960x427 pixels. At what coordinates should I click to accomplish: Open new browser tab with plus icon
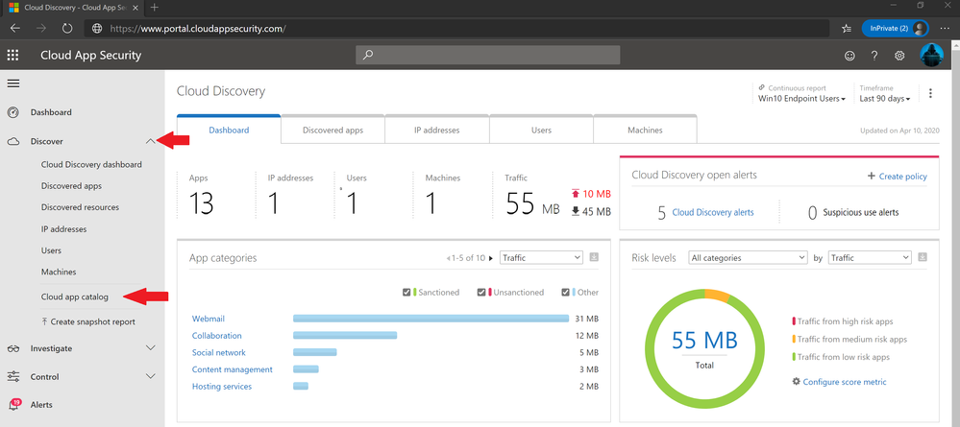(155, 8)
